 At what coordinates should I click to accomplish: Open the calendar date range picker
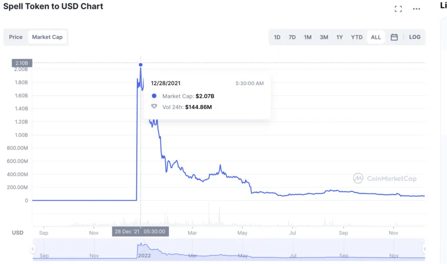point(394,37)
